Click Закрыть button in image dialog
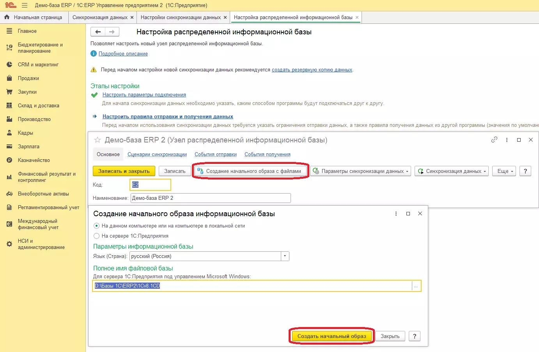The height and width of the screenshot is (352, 539). (390, 336)
